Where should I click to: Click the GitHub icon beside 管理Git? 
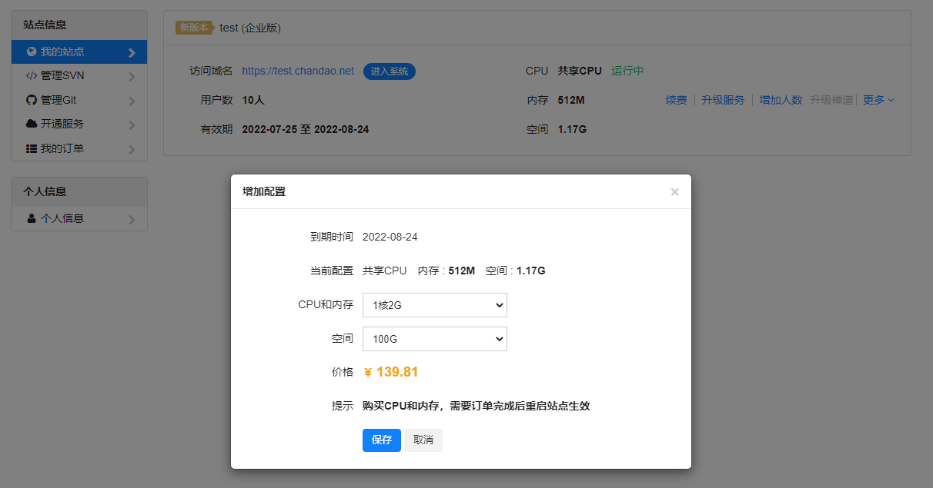(32, 100)
